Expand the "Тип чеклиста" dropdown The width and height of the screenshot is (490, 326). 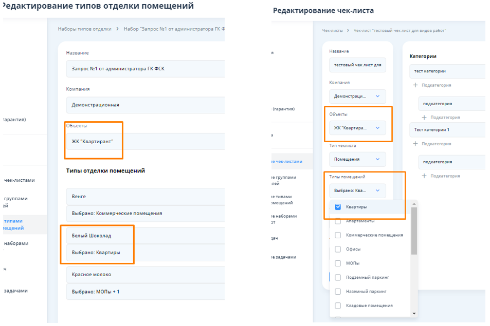(357, 159)
